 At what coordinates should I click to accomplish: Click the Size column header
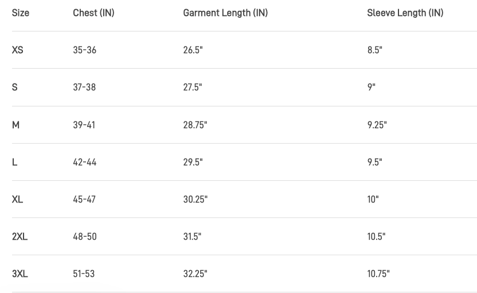(x=21, y=13)
